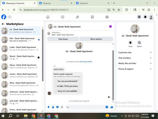The image size is (158, 119).
Task: Open the Liz conversation in the list
Action: tap(21, 31)
